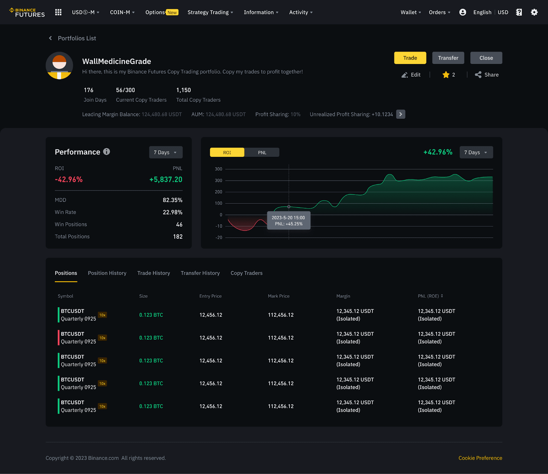Expand the Activity menu
Screen dimensions: 548x474
click(301, 12)
